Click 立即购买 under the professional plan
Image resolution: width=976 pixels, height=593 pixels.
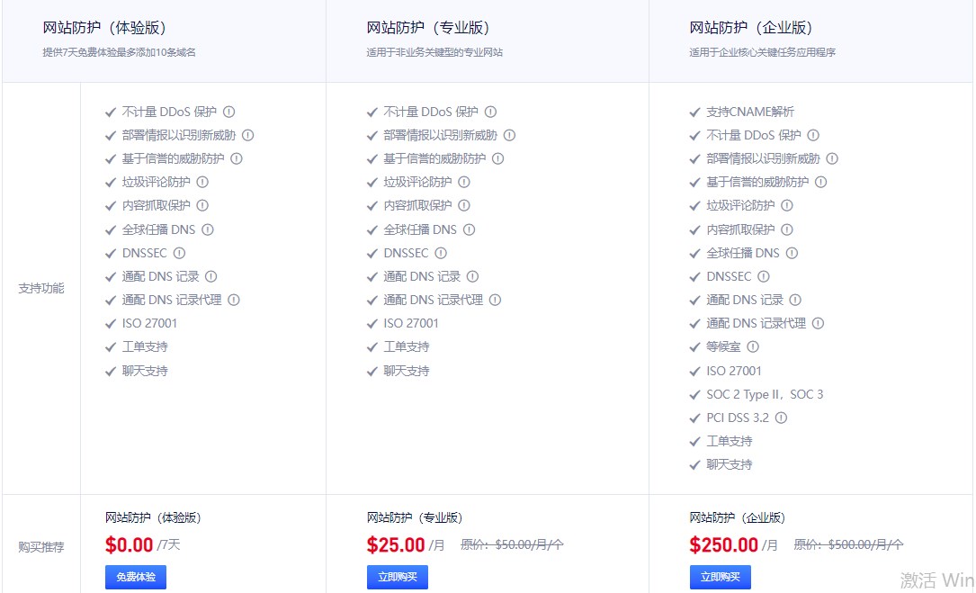click(398, 577)
